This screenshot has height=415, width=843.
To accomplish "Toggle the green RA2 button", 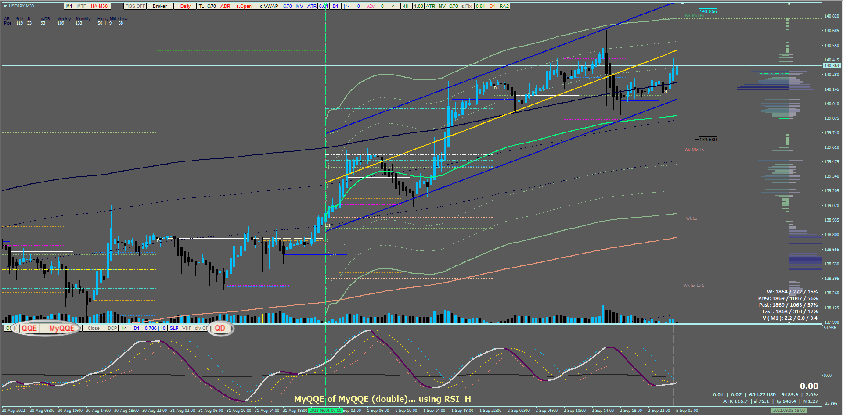I will 504,6.
